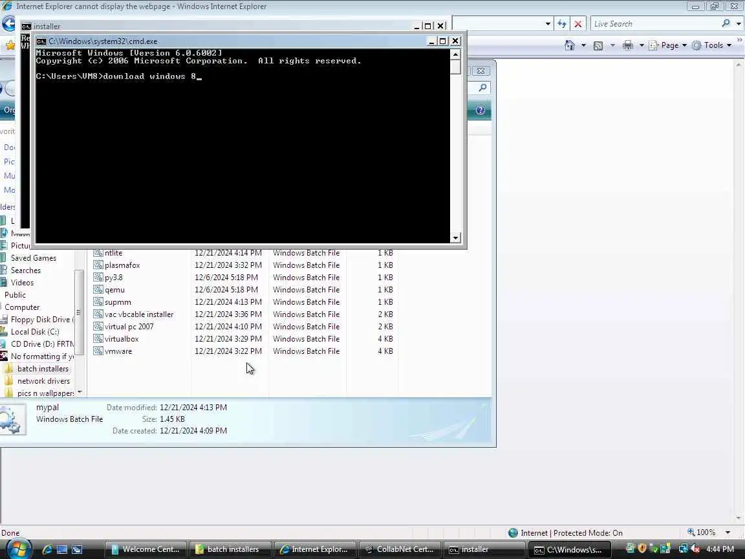The height and width of the screenshot is (559, 745).
Task: Expand the Home button dropdown arrow
Action: [583, 46]
